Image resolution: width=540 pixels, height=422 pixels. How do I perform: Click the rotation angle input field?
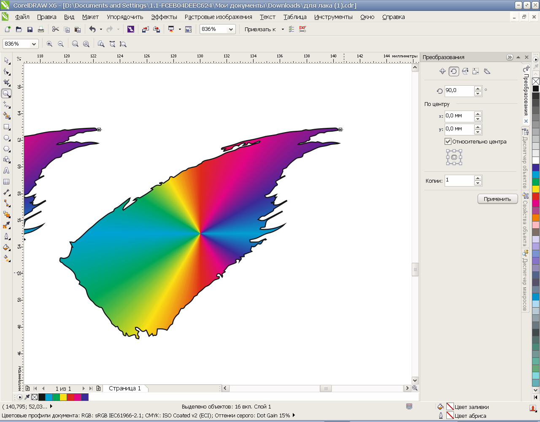459,90
